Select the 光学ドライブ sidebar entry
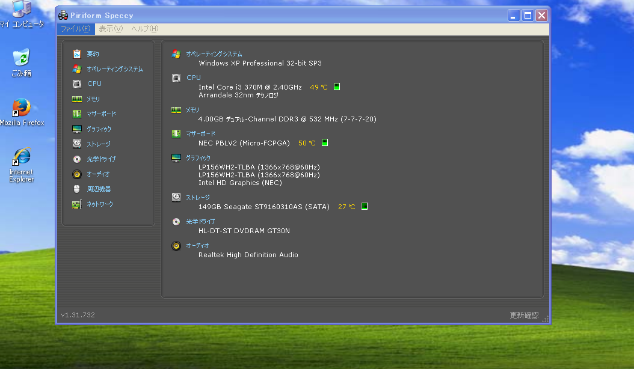This screenshot has height=369, width=634. 101,159
